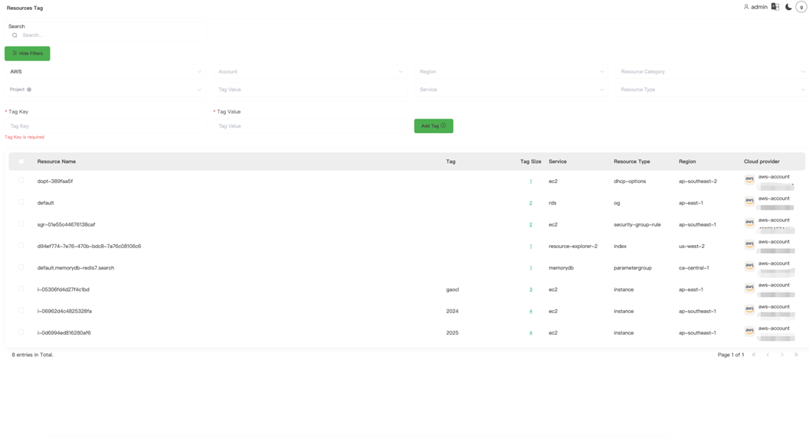Click the Resource Name column header

coord(57,162)
